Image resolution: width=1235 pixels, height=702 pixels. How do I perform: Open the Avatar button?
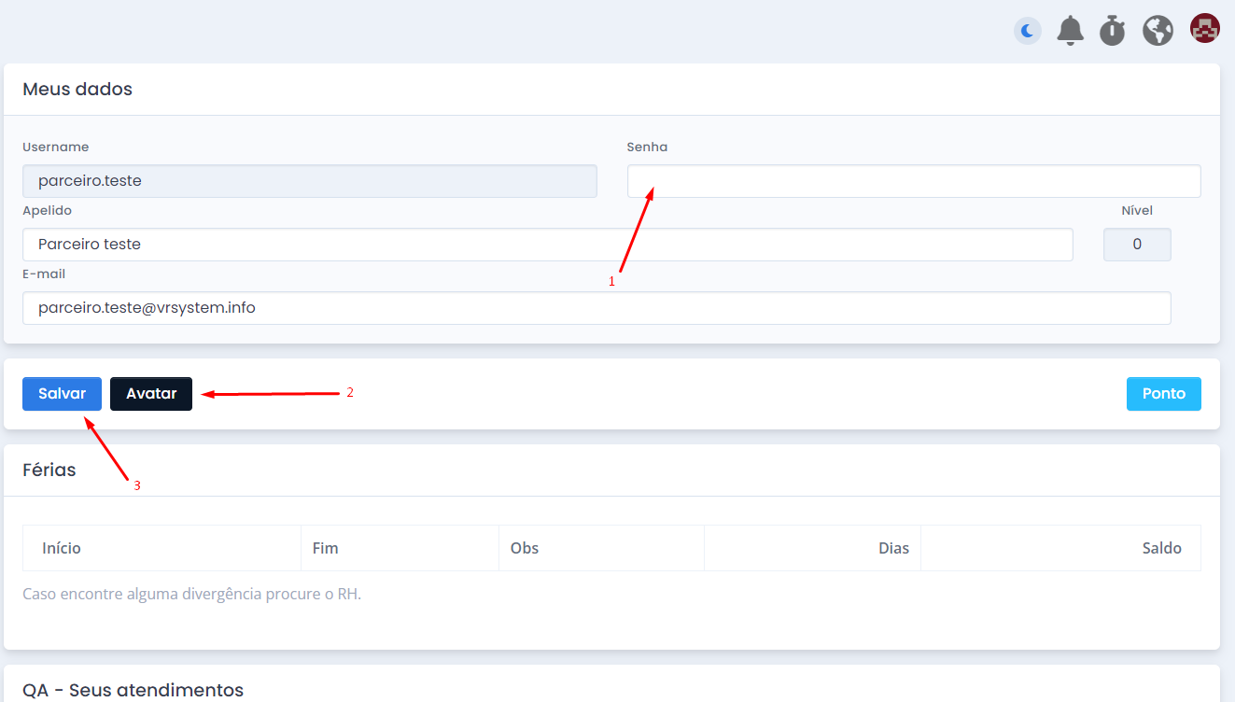(x=151, y=394)
